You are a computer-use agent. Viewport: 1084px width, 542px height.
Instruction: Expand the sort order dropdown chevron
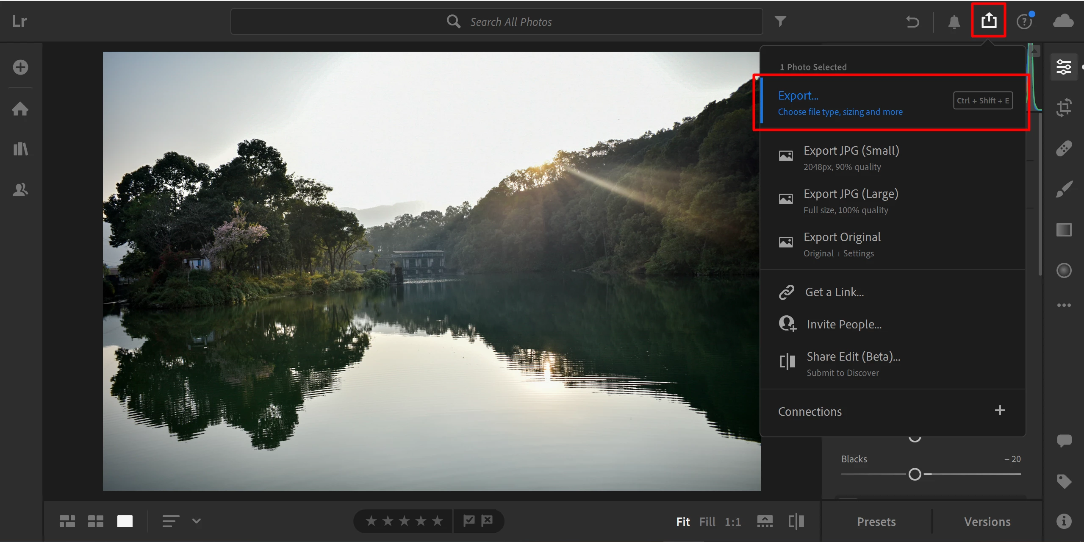point(196,521)
